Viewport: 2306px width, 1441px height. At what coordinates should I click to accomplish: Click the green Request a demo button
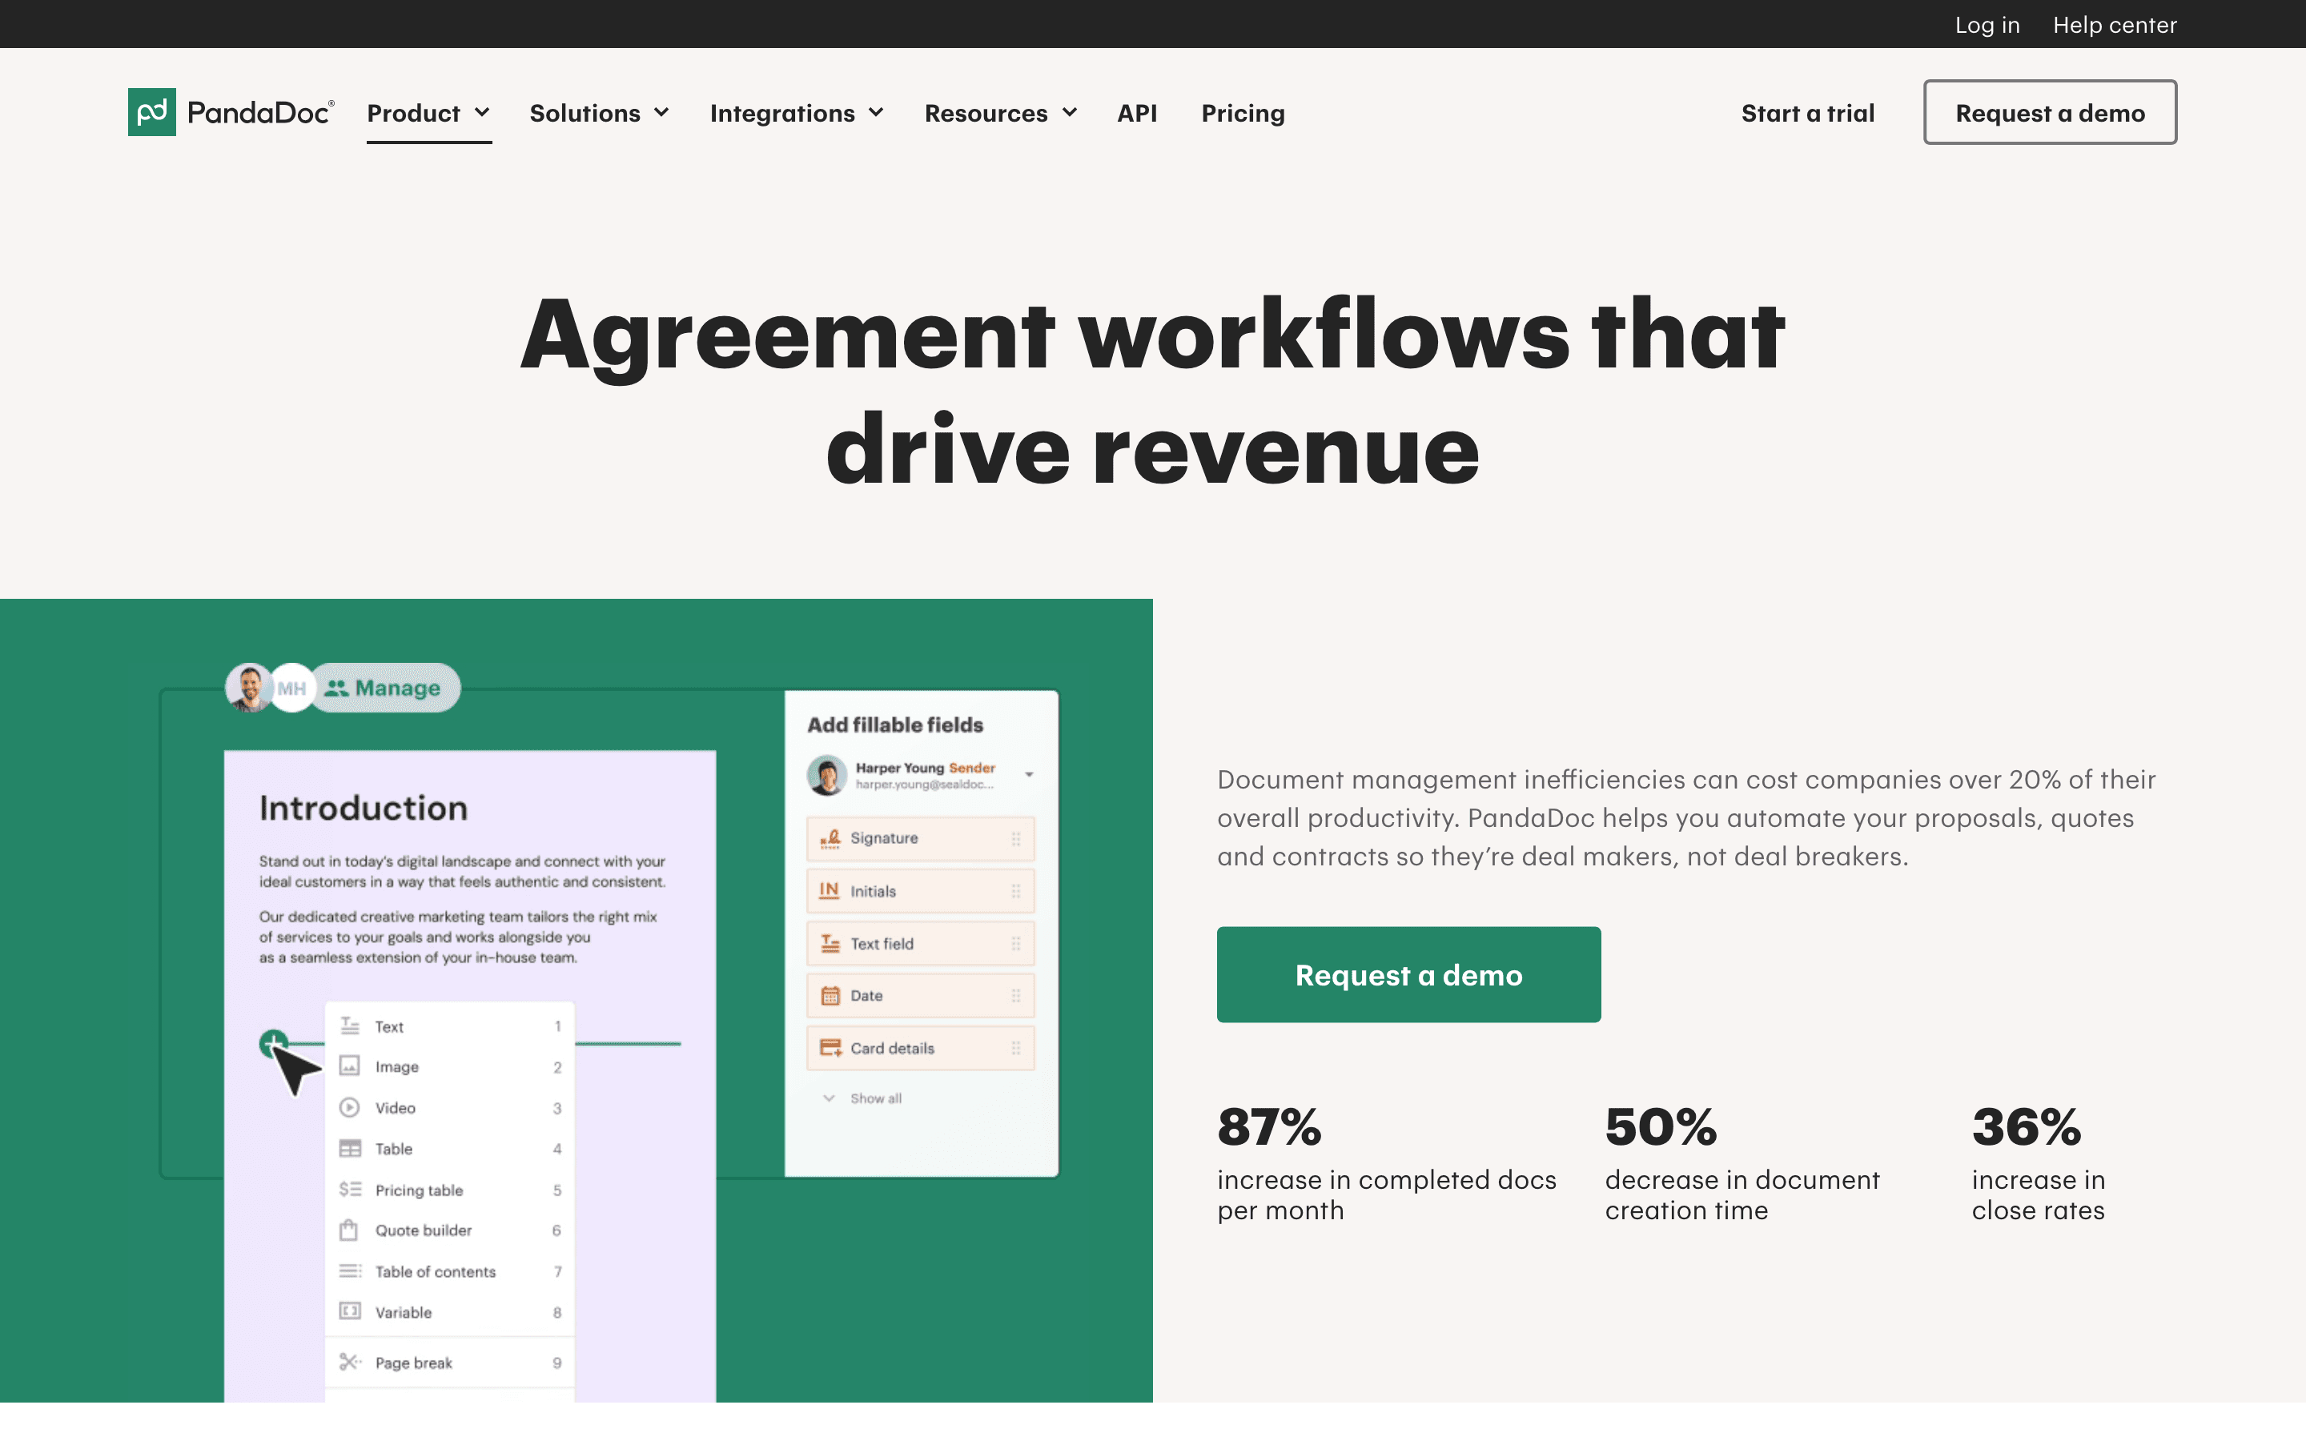[1408, 974]
